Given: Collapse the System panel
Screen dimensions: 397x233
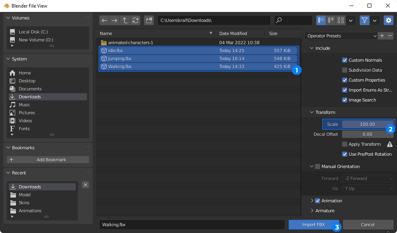Looking at the screenshot, I should 8,59.
